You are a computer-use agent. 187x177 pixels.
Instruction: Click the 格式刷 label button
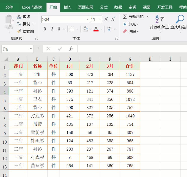click(x=28, y=31)
